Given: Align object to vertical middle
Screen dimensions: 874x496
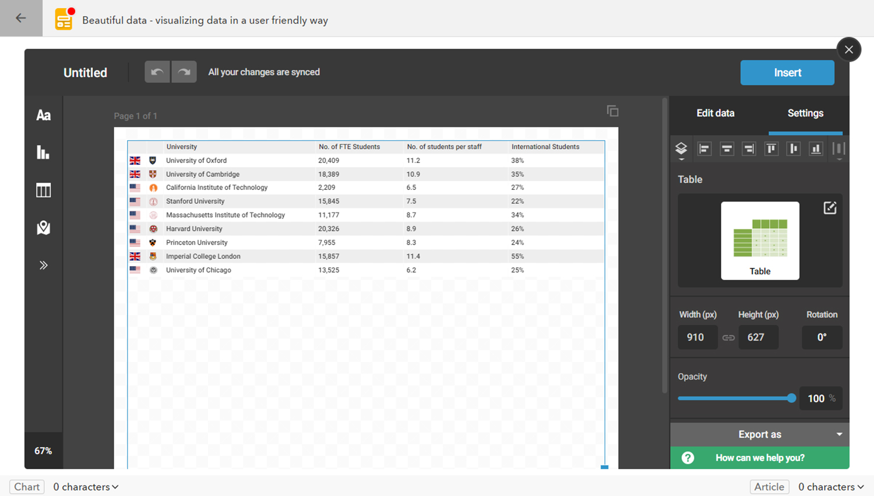Looking at the screenshot, I should pos(794,149).
